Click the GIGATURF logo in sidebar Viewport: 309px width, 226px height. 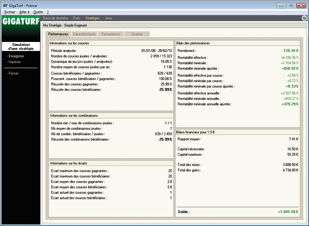(x=21, y=21)
